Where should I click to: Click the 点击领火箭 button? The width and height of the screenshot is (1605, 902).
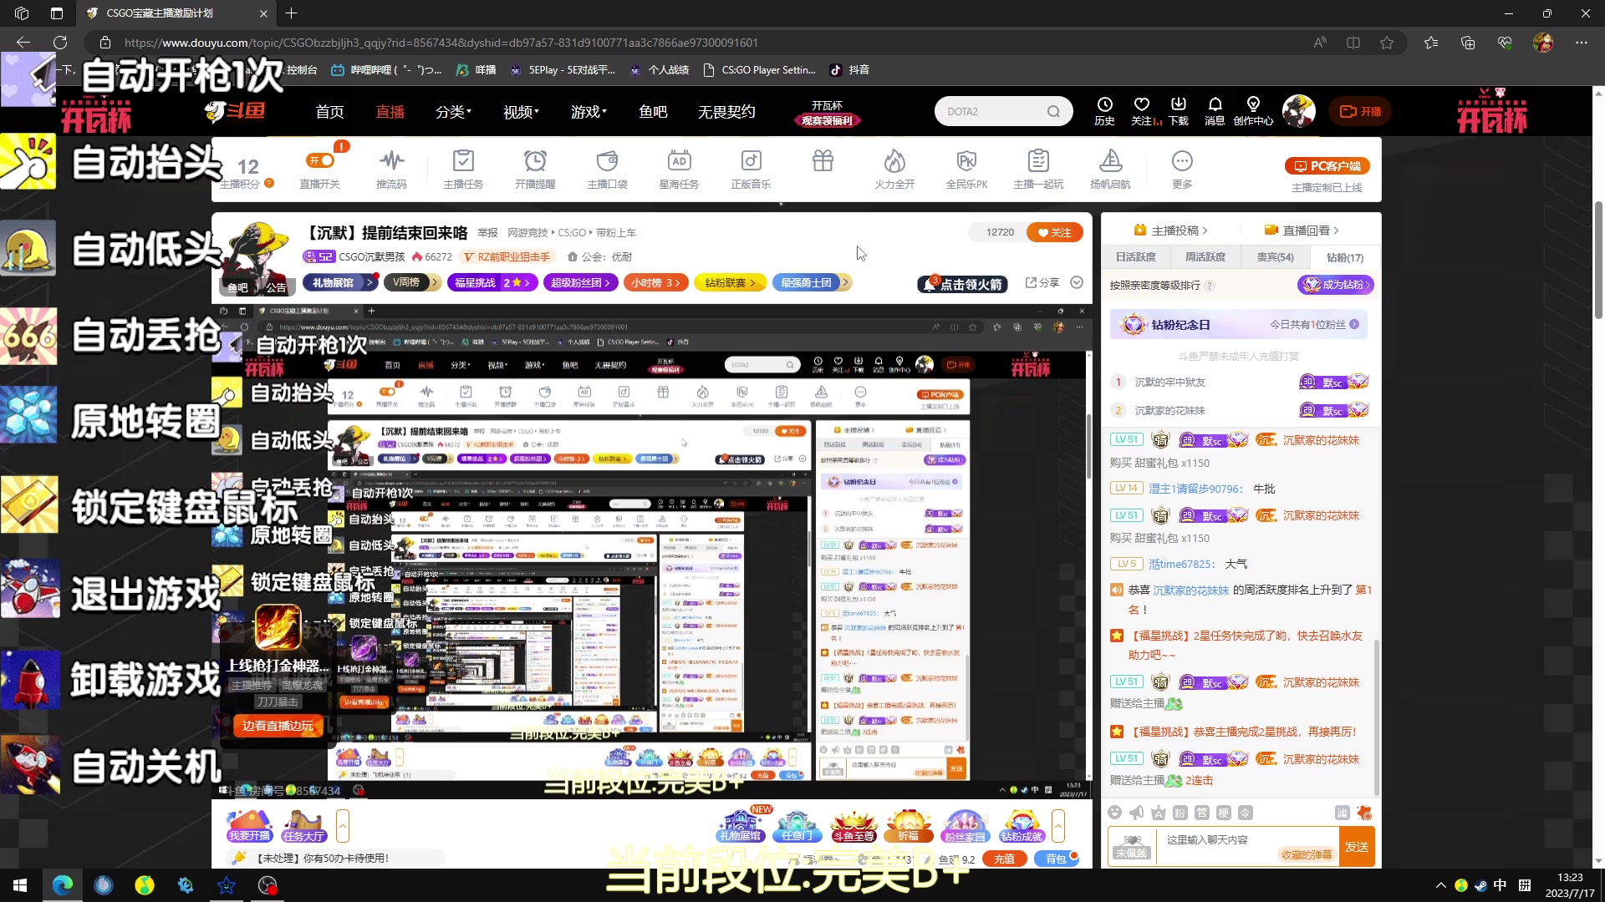(962, 284)
